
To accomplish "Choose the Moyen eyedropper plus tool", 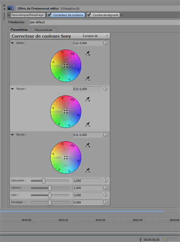I will pos(88,99).
